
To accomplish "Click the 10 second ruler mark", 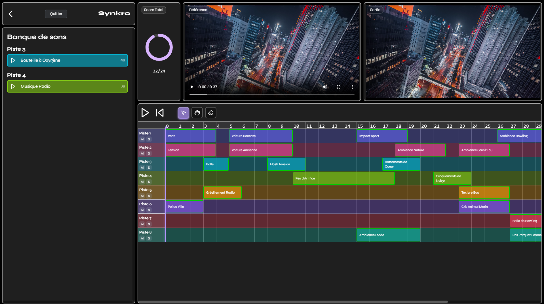I will (x=296, y=126).
